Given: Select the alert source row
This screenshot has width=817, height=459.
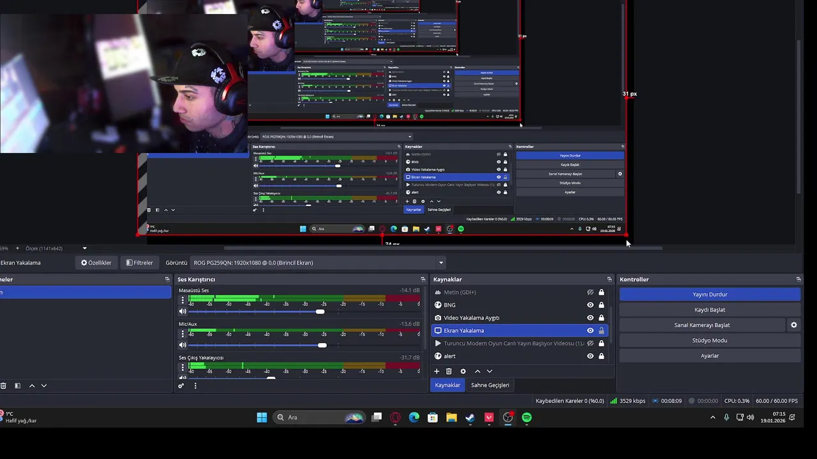Looking at the screenshot, I should (x=520, y=356).
